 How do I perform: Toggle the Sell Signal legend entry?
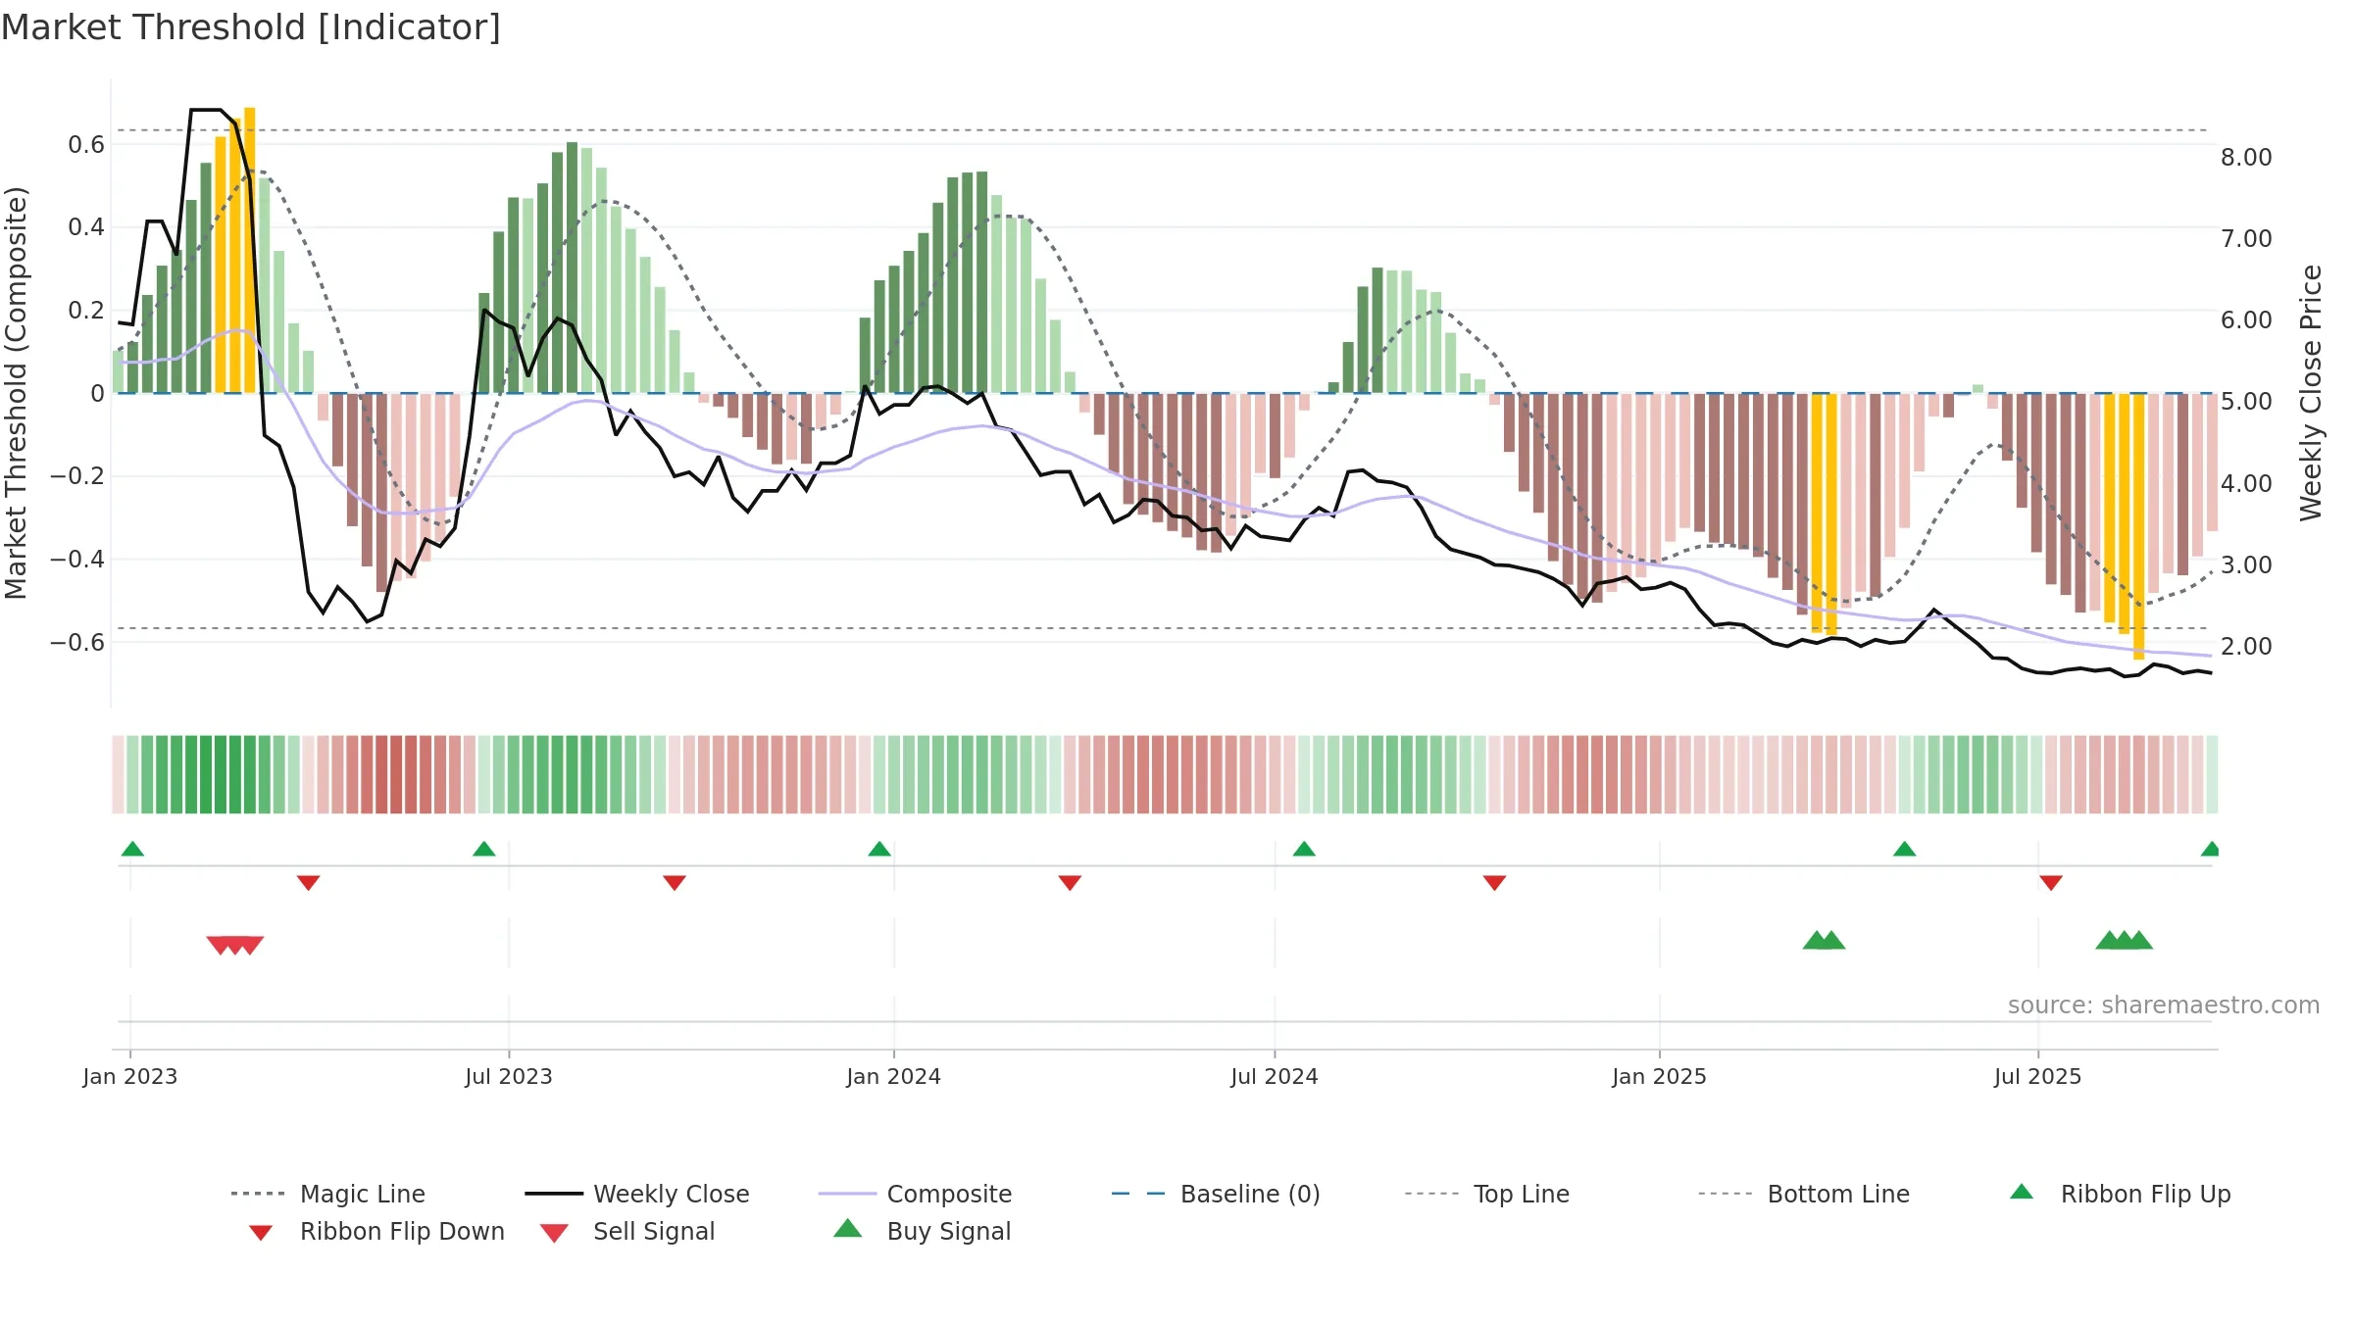point(627,1232)
